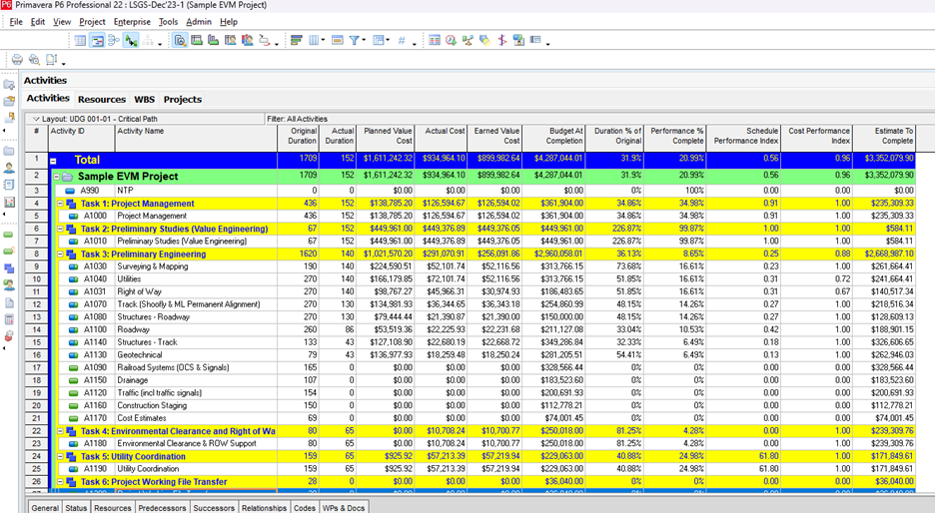Click the Filter funnel icon
Screen dimensions: 935x513
(355, 41)
